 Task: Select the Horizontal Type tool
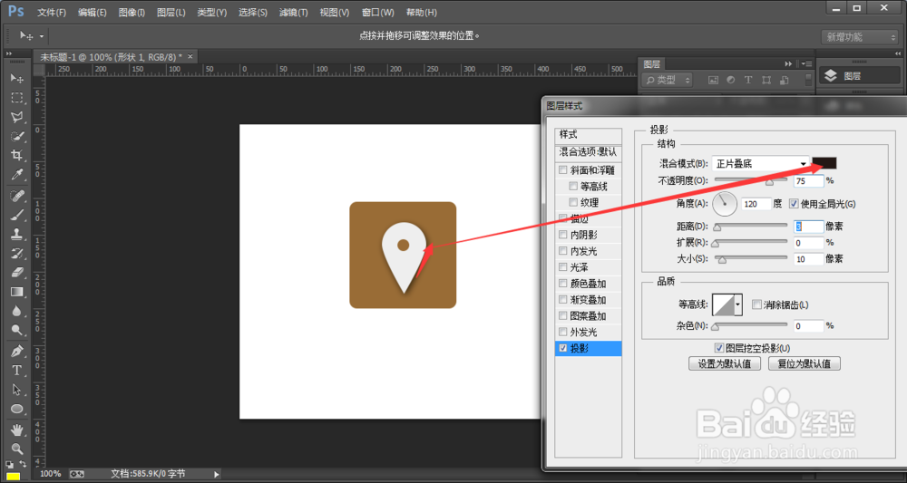[16, 371]
